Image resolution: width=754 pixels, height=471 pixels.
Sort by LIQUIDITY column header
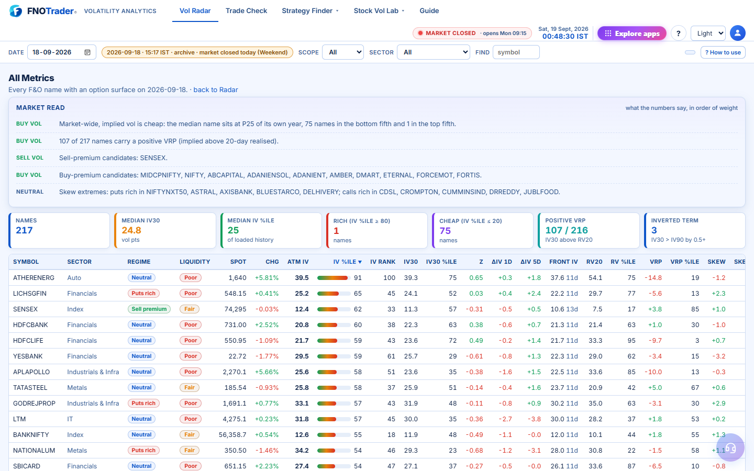click(x=195, y=262)
